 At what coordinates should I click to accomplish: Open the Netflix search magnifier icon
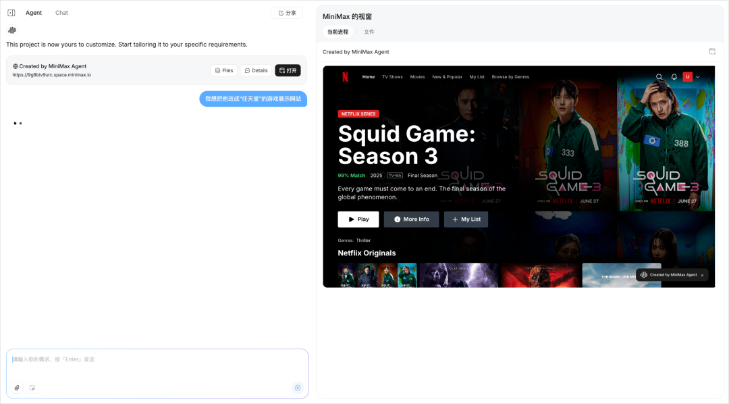[x=659, y=77]
